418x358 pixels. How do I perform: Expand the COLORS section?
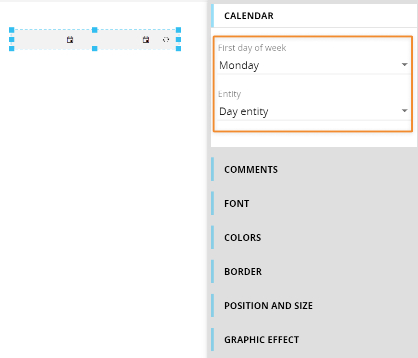pos(314,238)
